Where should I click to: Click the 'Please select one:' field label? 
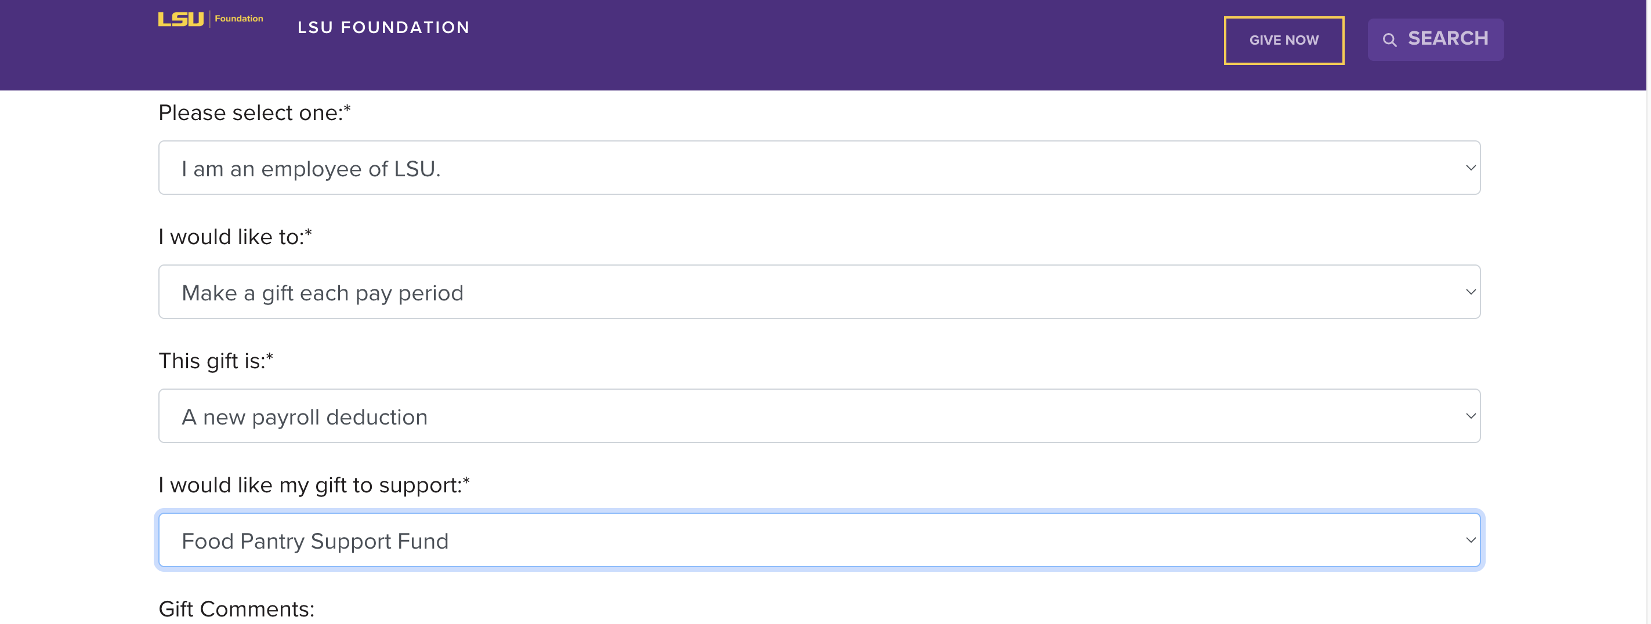point(255,113)
